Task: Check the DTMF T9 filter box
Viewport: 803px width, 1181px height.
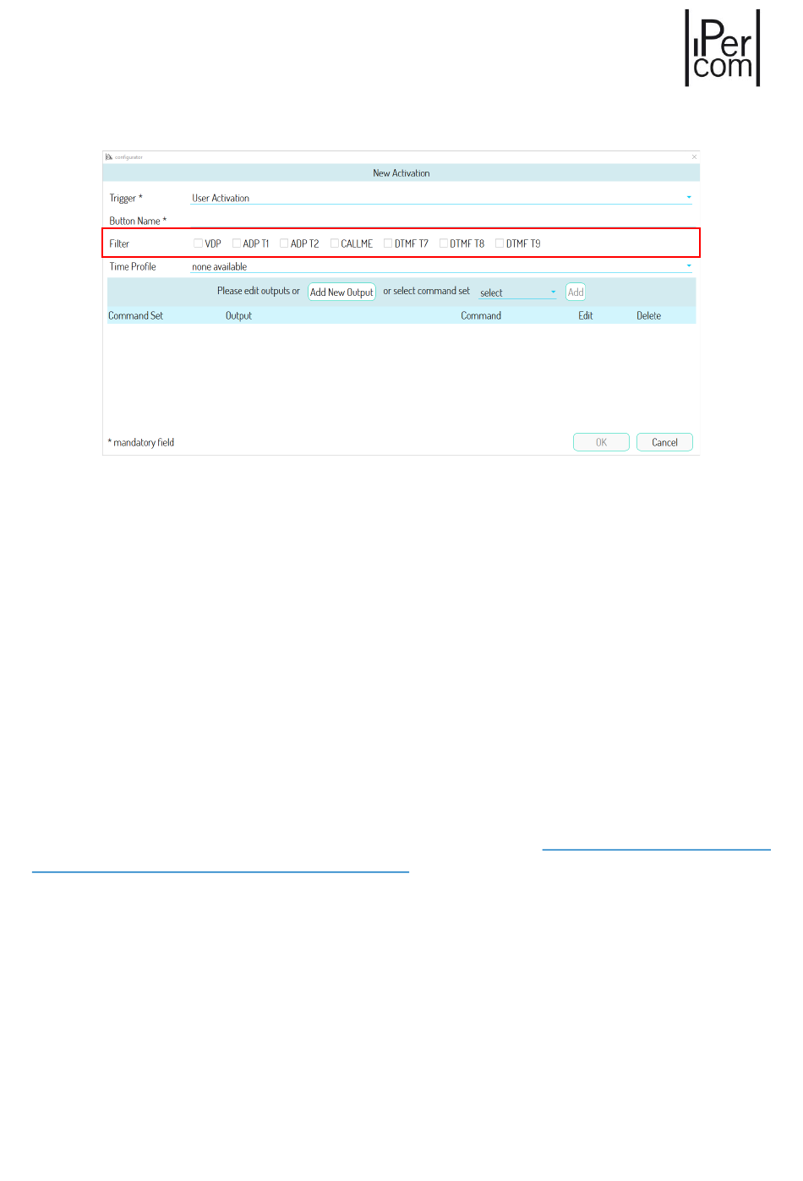Action: coord(500,243)
